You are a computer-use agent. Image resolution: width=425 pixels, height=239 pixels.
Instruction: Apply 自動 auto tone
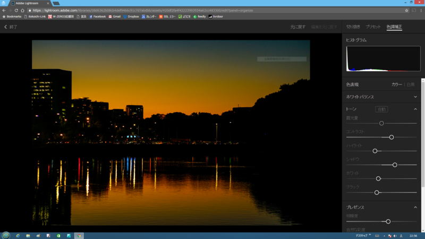coord(381,109)
